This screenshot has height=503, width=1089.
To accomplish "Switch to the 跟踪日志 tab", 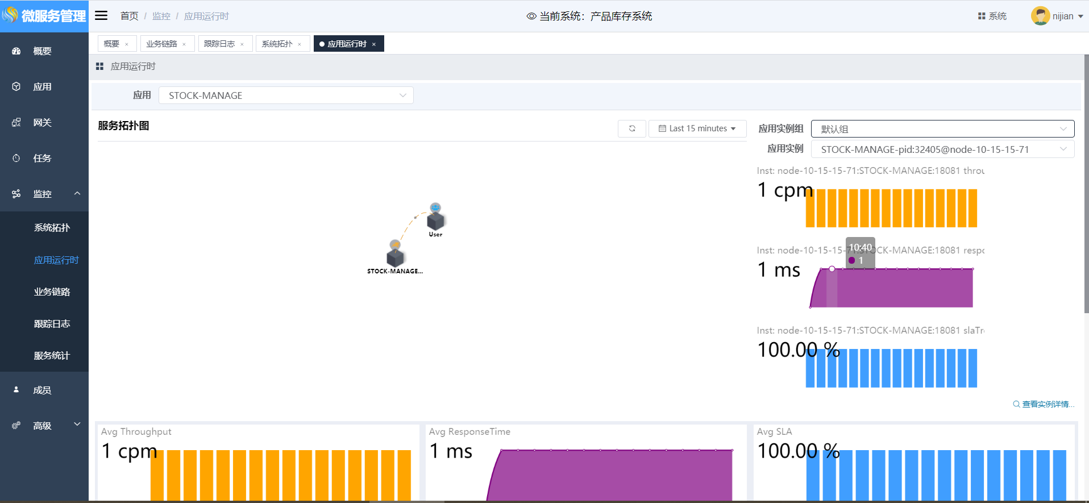I will 219,44.
